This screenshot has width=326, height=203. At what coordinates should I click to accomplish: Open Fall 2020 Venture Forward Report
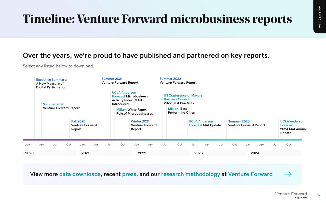click(78, 121)
